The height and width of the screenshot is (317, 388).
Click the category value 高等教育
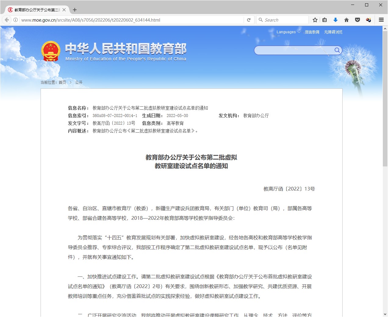click(x=175, y=123)
